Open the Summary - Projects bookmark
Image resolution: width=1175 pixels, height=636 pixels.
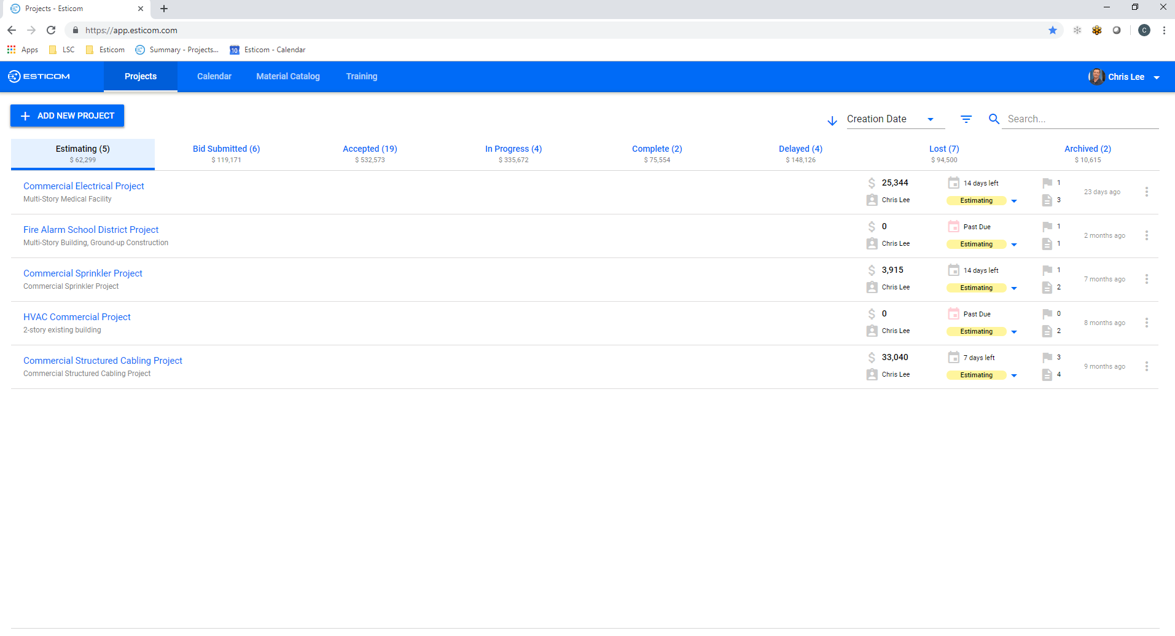click(x=177, y=50)
